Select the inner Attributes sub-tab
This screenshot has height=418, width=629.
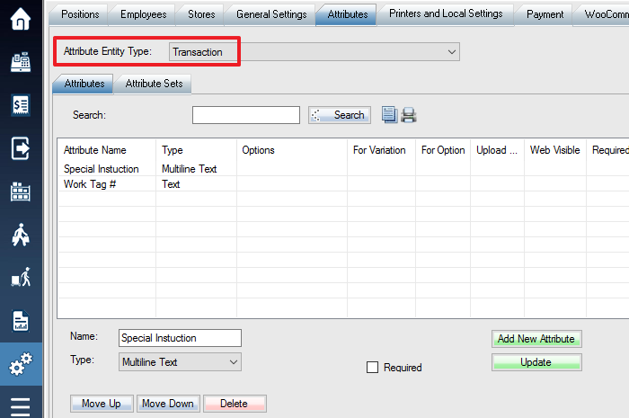(84, 84)
